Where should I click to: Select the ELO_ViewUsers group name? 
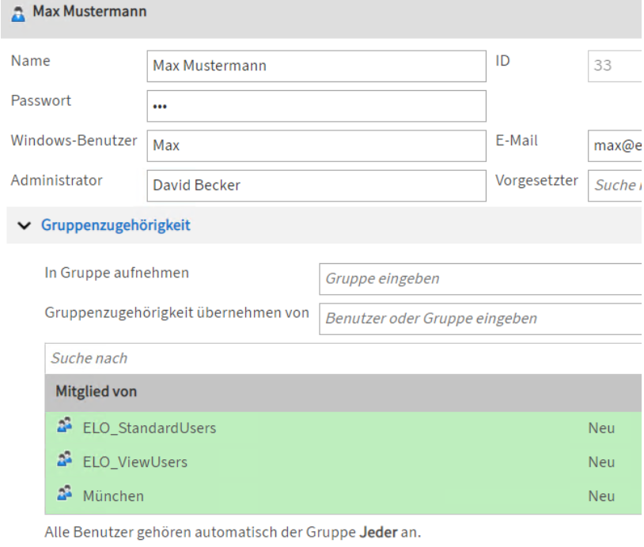point(135,462)
